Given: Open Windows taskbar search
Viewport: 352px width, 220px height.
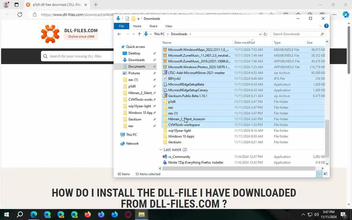Looking at the screenshot, I should tap(20, 215).
